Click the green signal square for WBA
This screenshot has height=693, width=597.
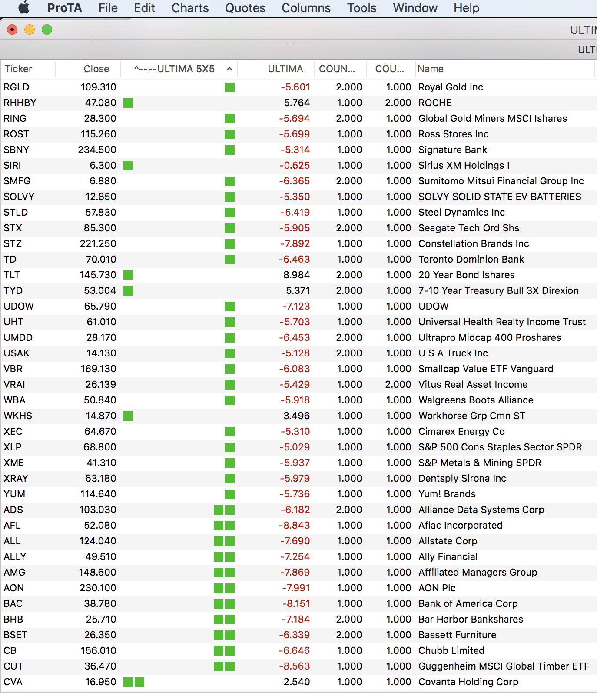tap(230, 400)
